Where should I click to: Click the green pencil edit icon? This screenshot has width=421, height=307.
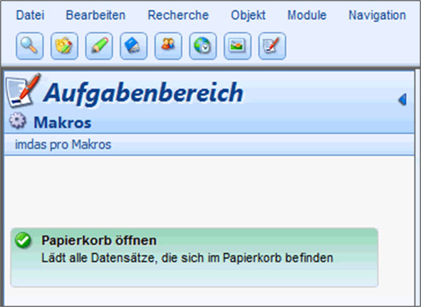click(99, 46)
